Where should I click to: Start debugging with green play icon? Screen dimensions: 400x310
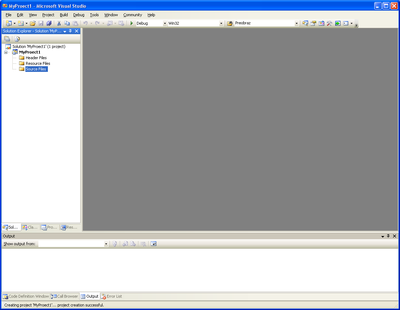click(132, 23)
